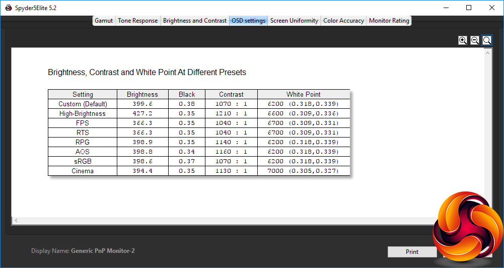
Task: Click the White Point column header
Action: click(304, 94)
